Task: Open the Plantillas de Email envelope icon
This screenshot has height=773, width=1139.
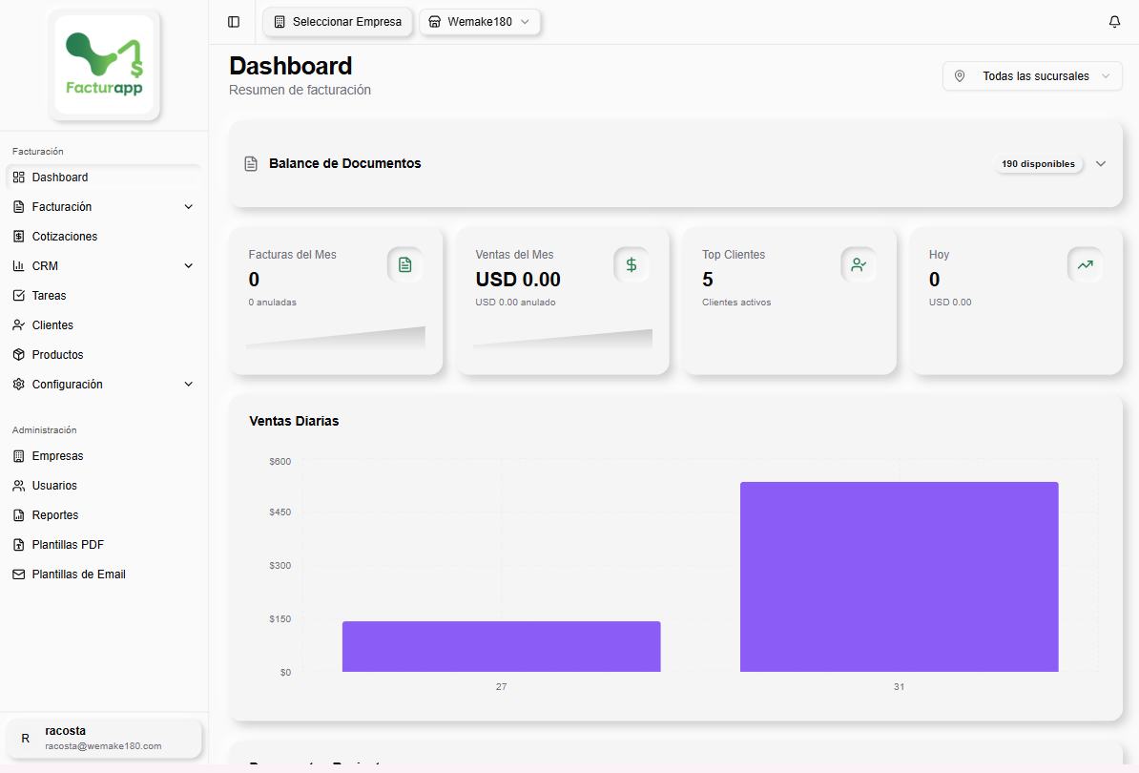Action: tap(16, 574)
